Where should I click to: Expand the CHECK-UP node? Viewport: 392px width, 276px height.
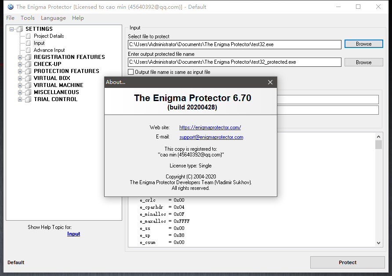point(20,64)
